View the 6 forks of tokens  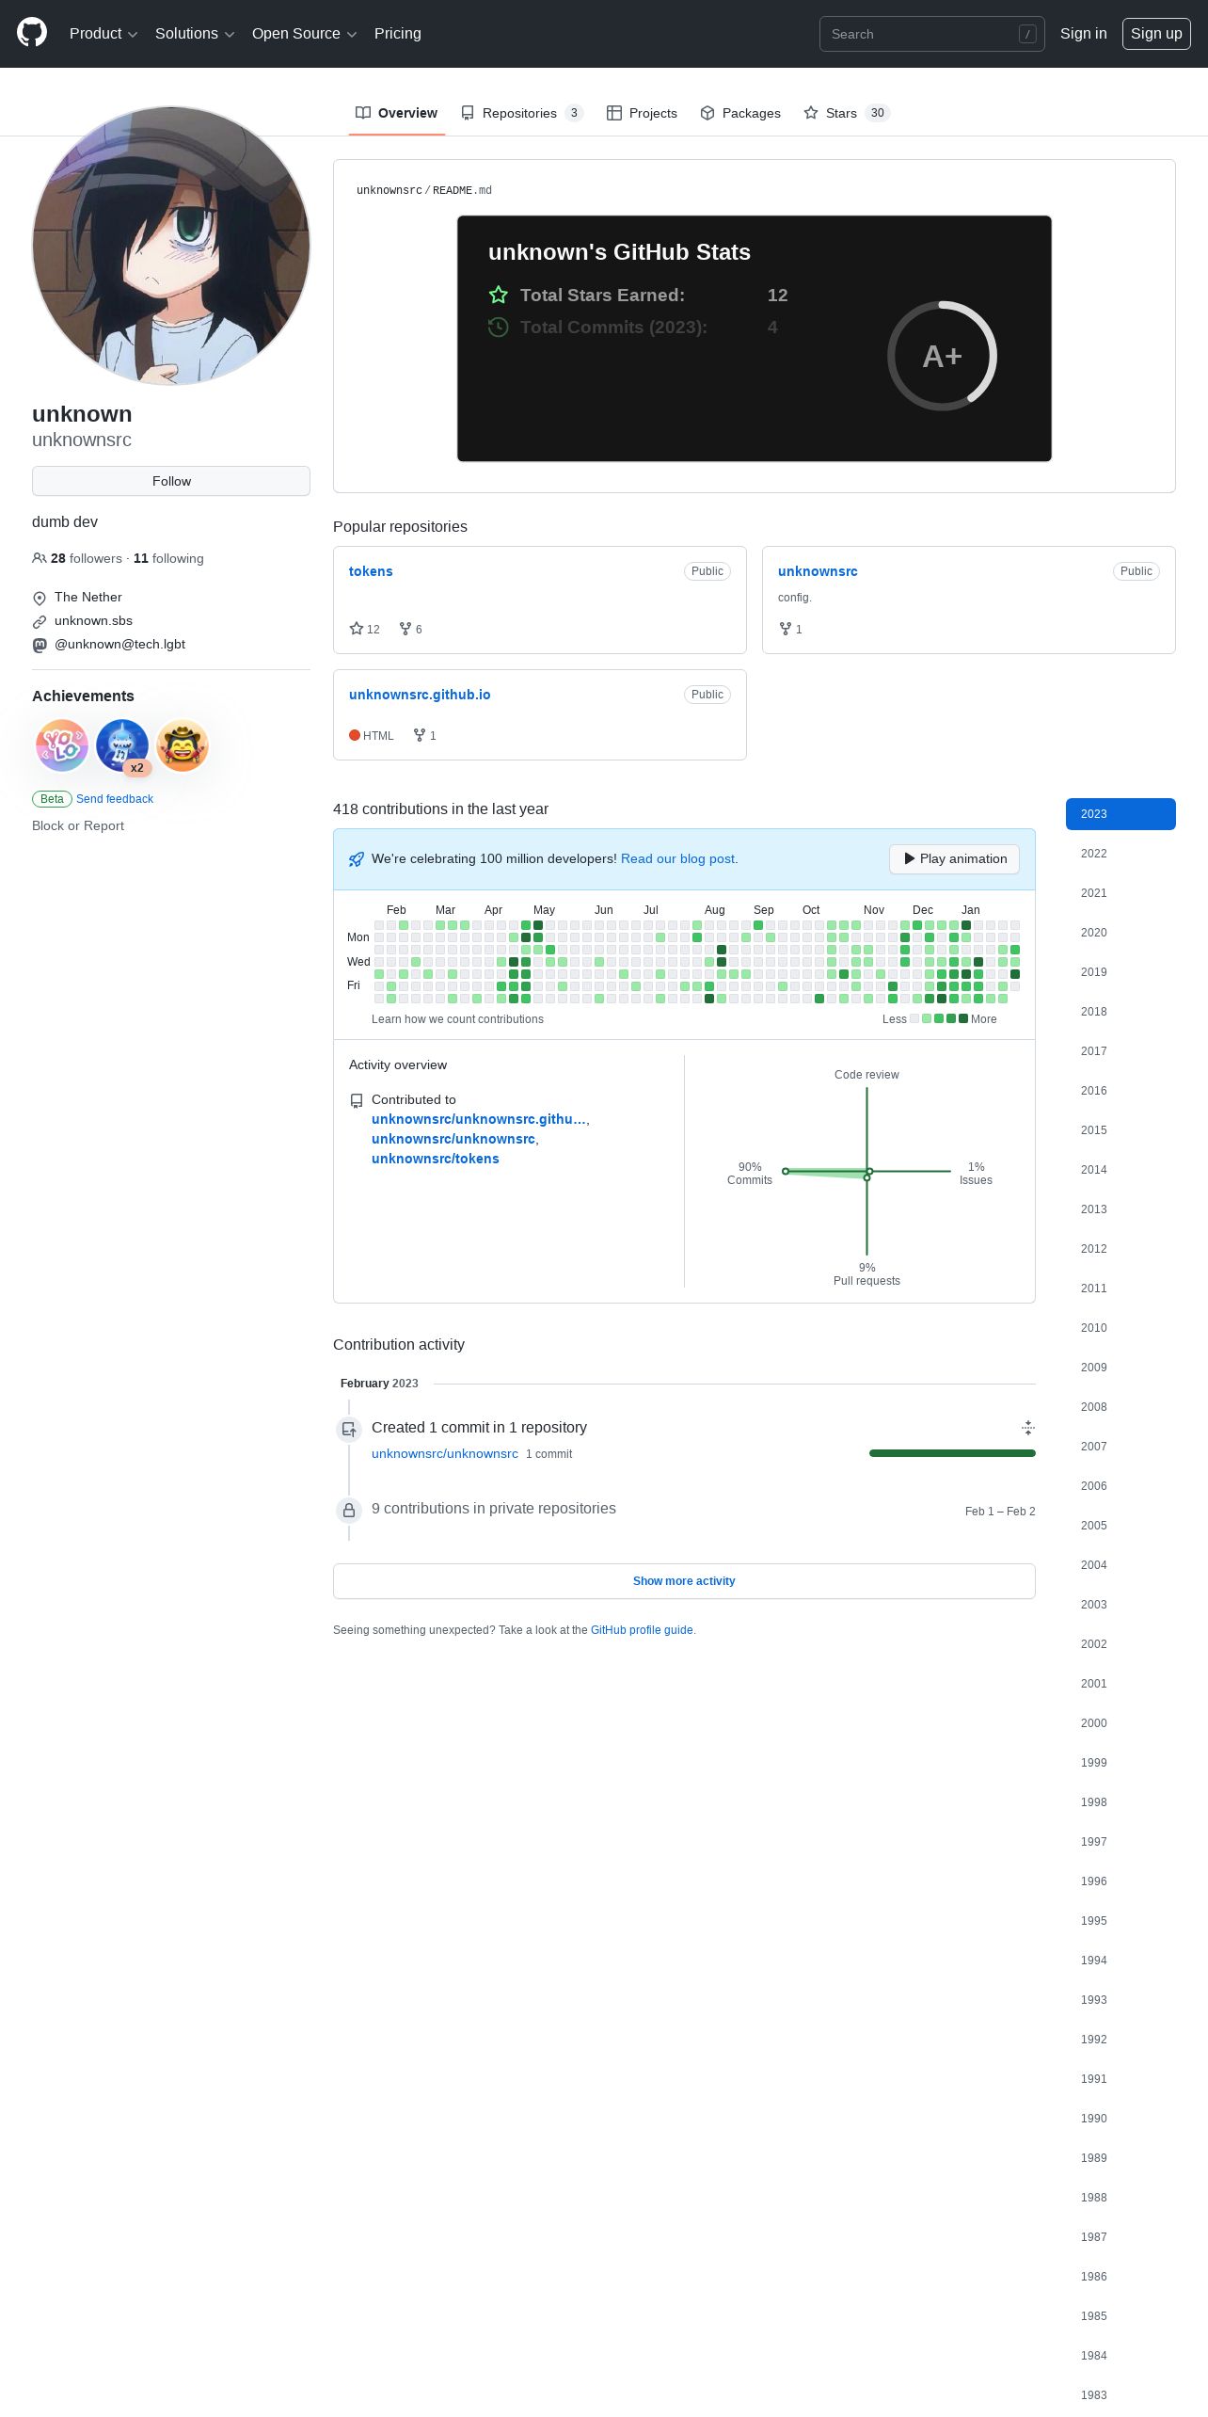[411, 629]
